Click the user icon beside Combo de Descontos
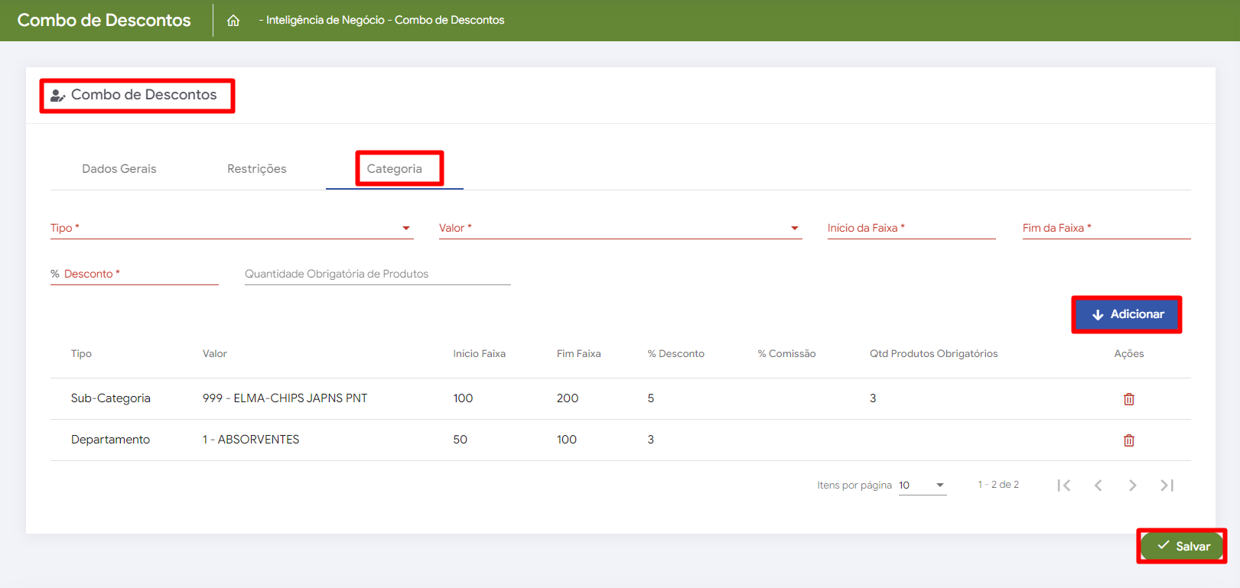 point(57,96)
